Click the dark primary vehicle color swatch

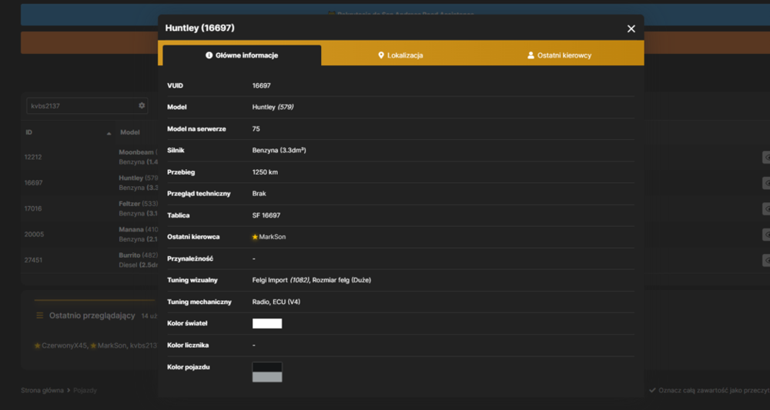(x=267, y=368)
